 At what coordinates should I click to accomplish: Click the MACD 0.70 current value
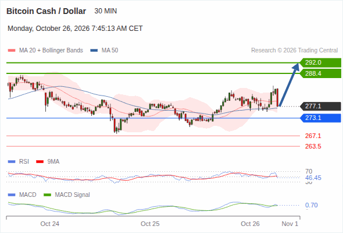(312, 206)
